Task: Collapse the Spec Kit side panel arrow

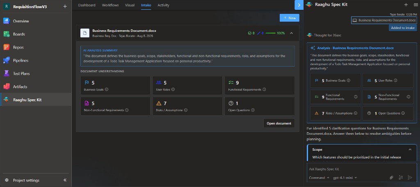Action: [x=299, y=5]
